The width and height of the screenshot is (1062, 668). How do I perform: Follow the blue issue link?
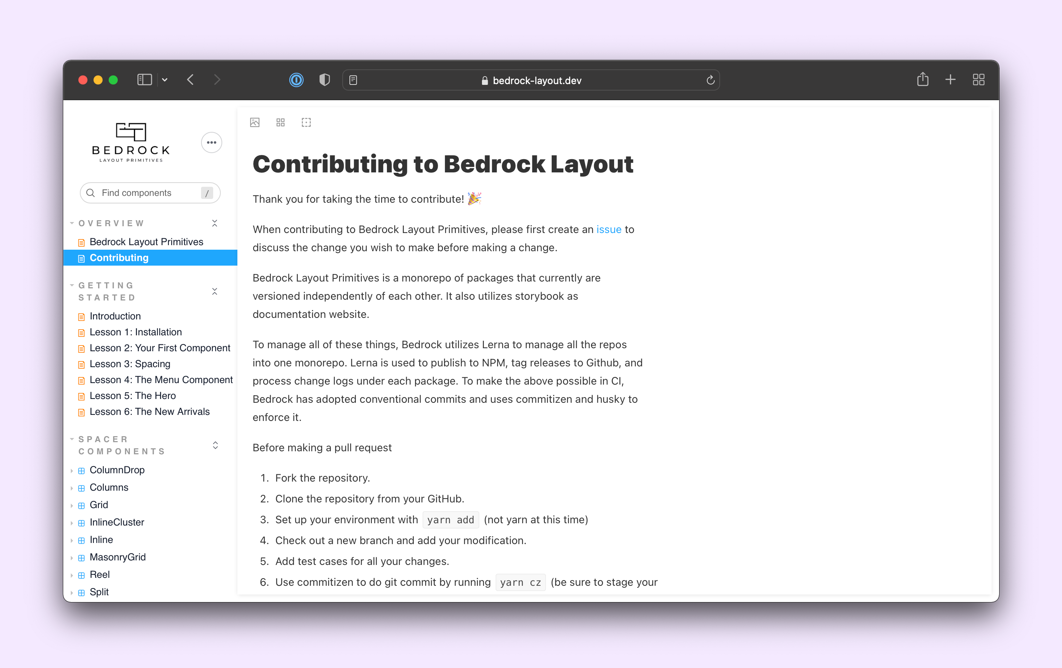[609, 230]
